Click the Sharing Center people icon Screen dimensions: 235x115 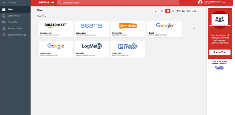click(x=4, y=29)
